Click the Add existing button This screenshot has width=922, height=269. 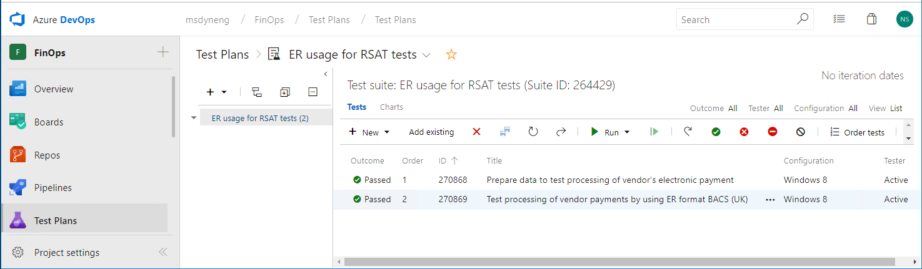[431, 132]
